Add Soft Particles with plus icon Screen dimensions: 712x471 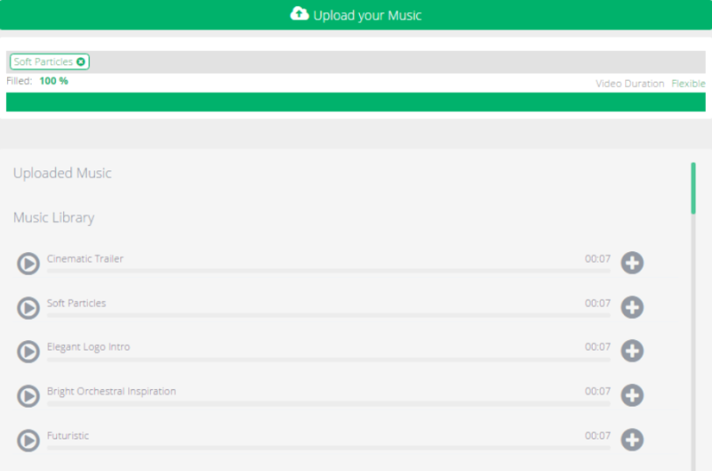pos(632,307)
